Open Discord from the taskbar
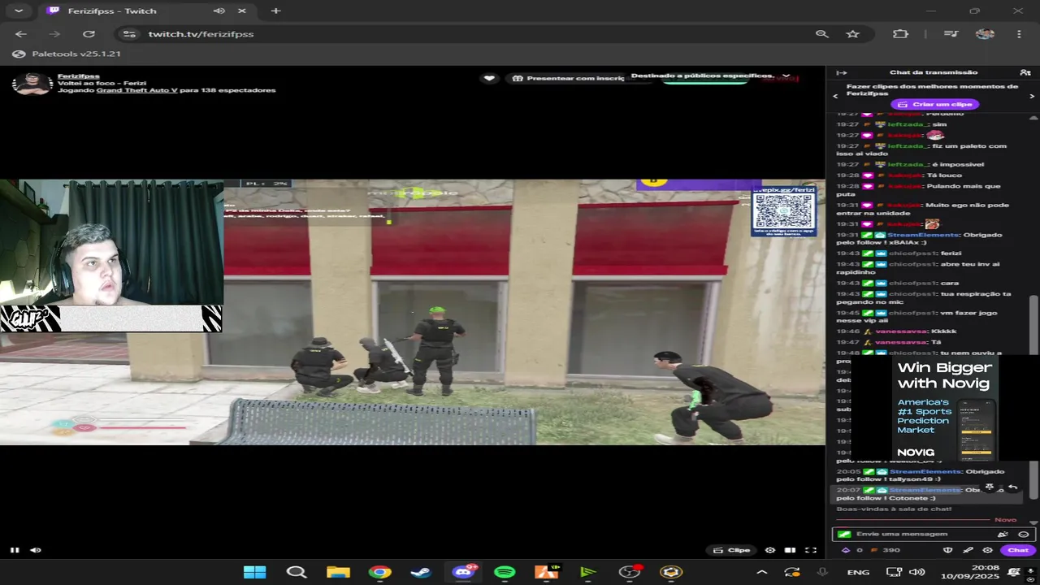Image resolution: width=1040 pixels, height=585 pixels. [x=464, y=572]
